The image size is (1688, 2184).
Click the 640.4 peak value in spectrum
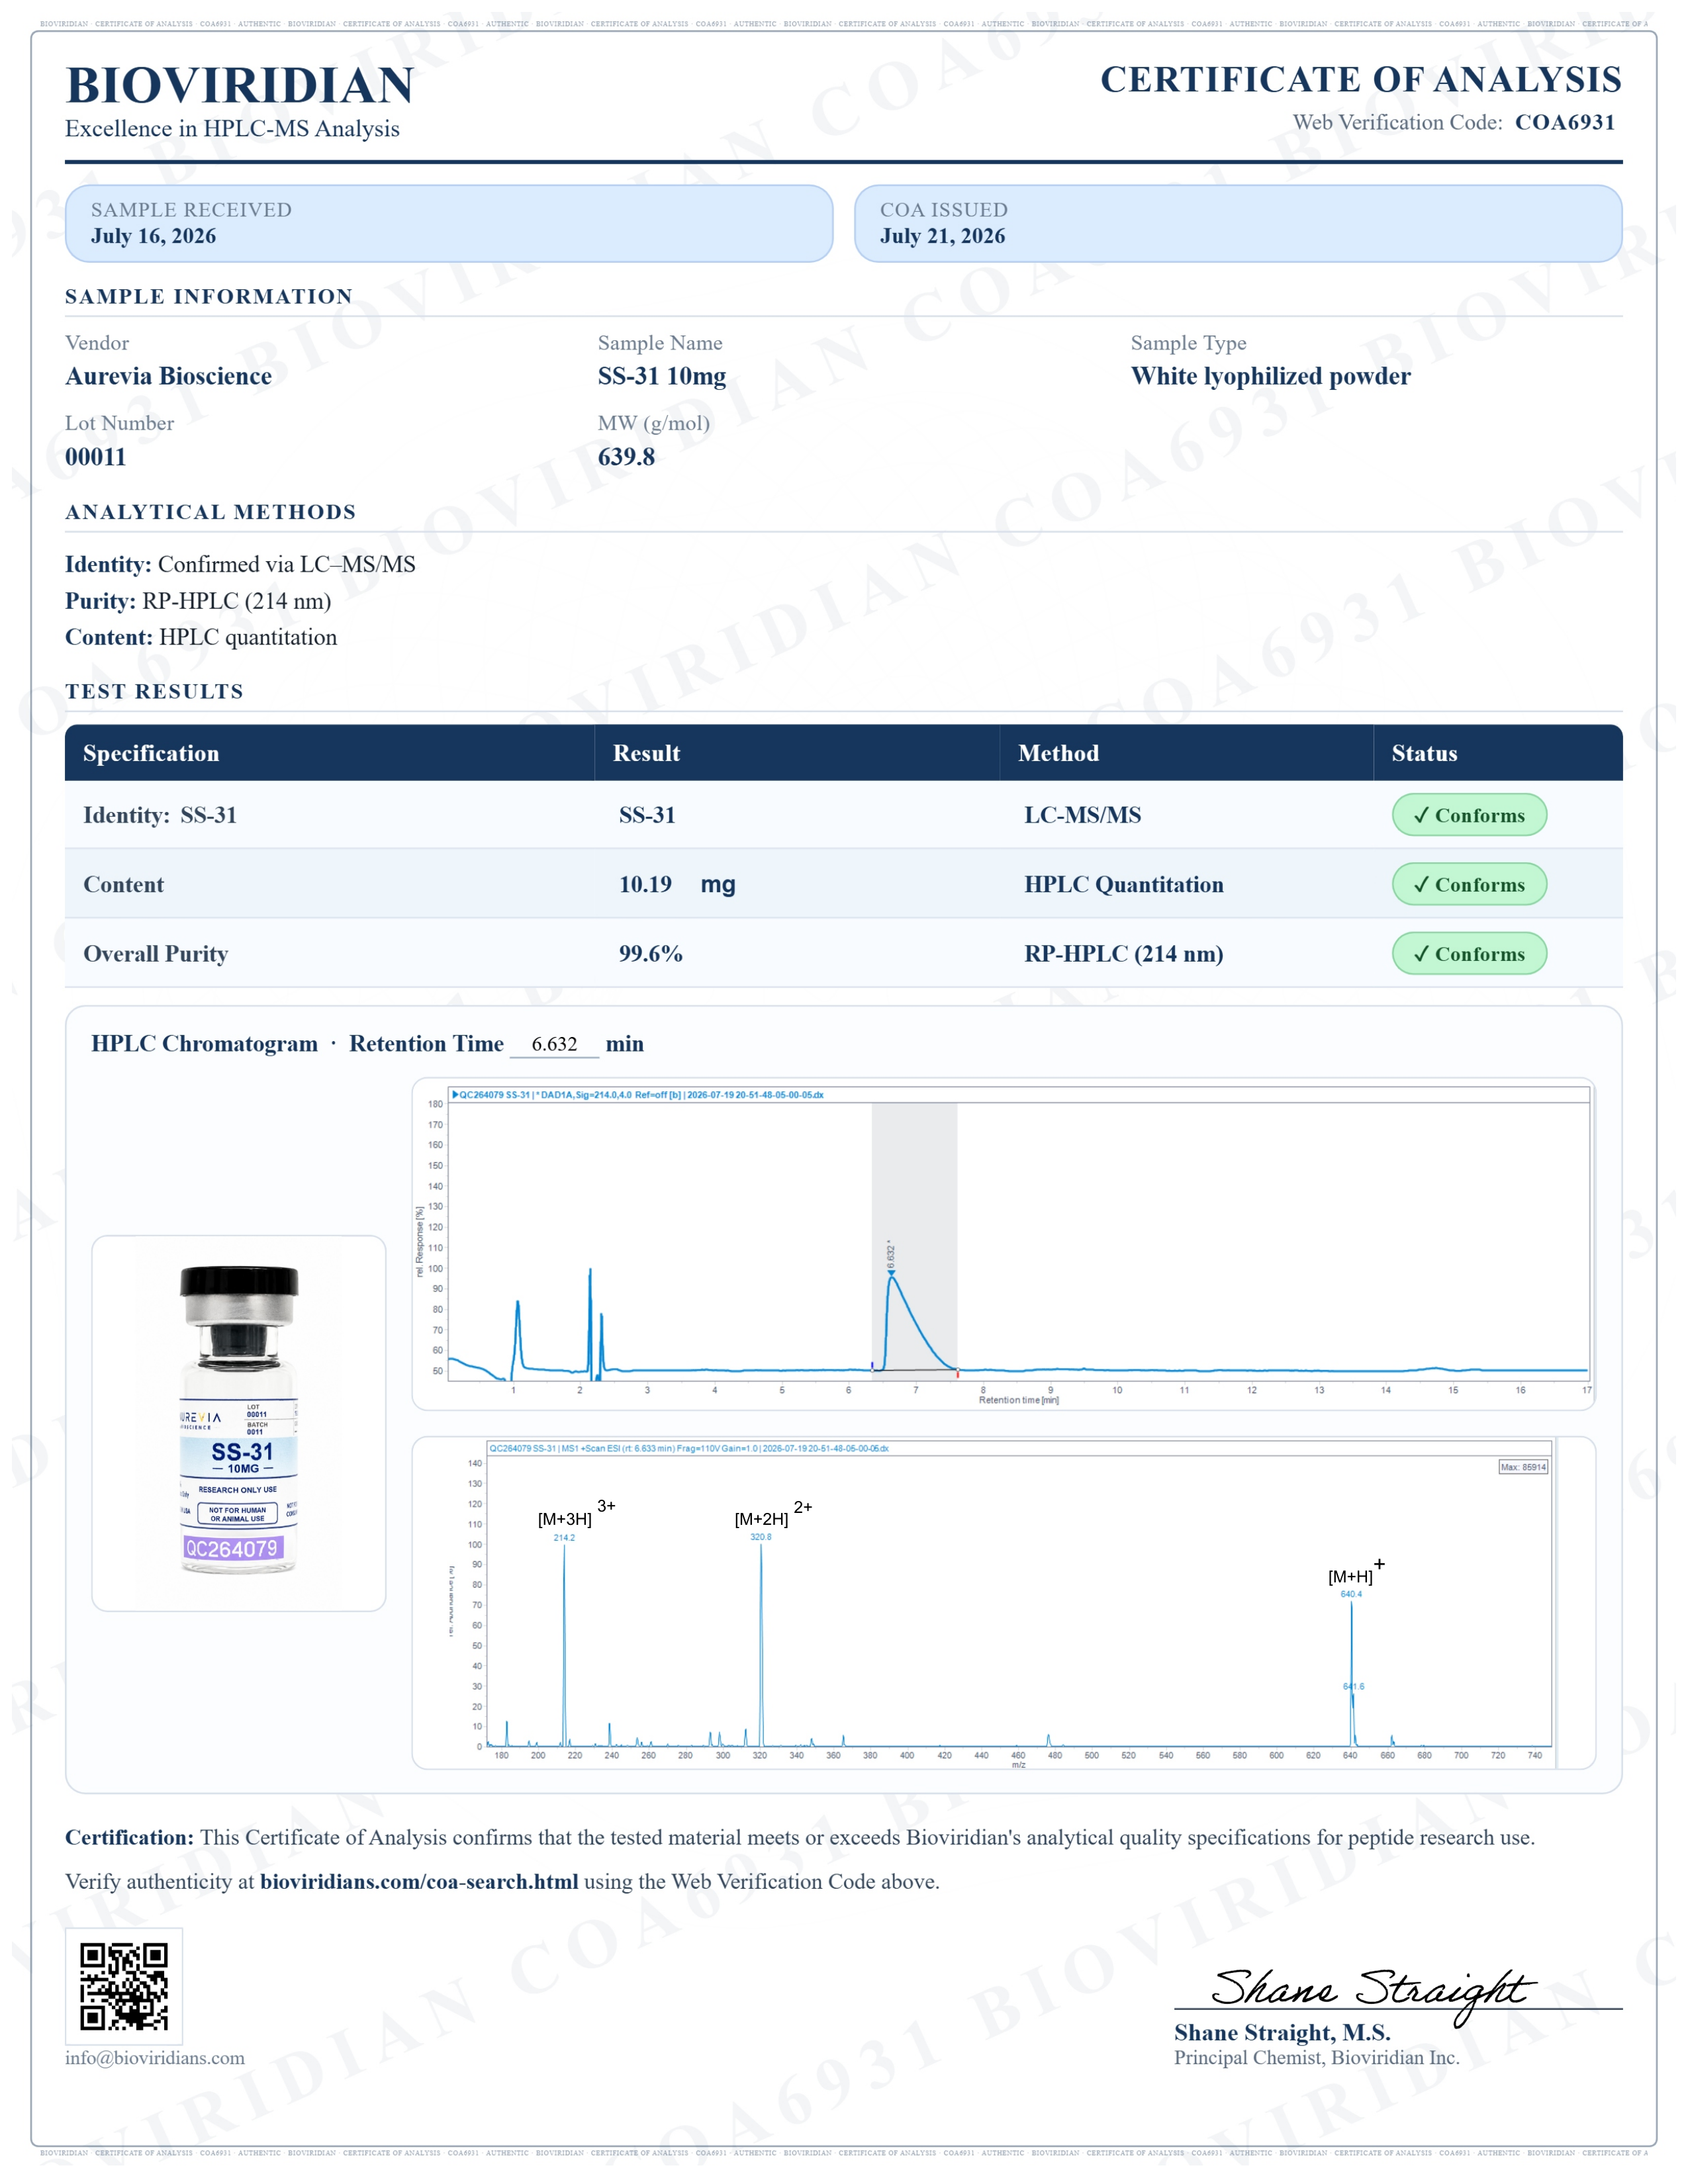(x=1351, y=1594)
